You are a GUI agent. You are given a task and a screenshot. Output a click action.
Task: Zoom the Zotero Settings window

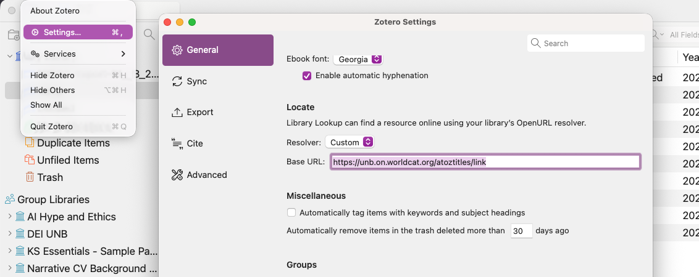pyautogui.click(x=191, y=22)
